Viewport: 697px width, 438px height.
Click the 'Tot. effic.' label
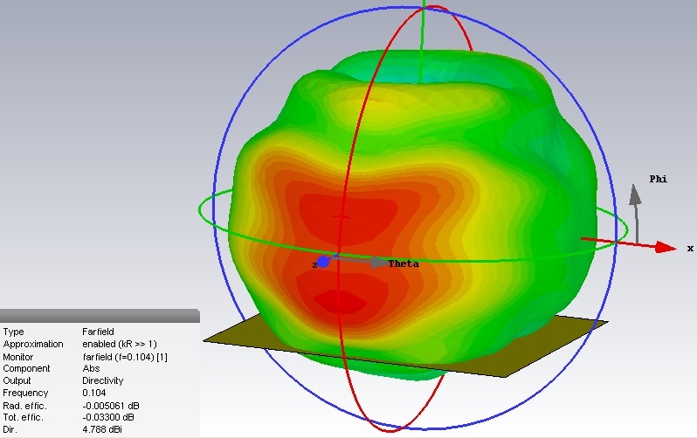(23, 418)
